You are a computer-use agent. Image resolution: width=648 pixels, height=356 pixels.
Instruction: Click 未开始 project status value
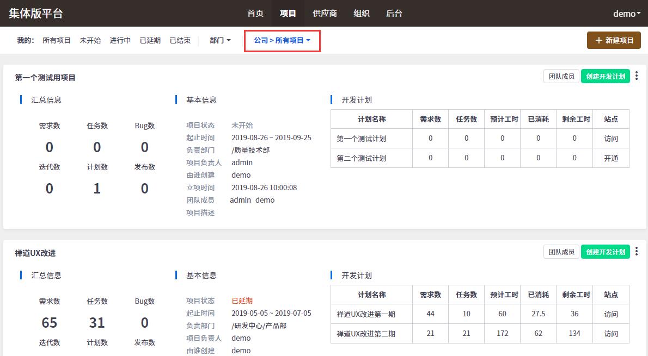(242, 125)
